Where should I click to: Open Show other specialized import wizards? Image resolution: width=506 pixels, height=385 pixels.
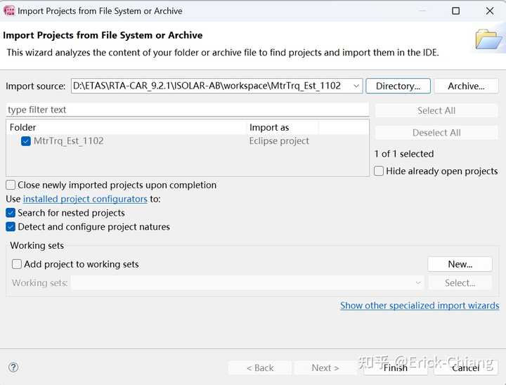pos(420,306)
